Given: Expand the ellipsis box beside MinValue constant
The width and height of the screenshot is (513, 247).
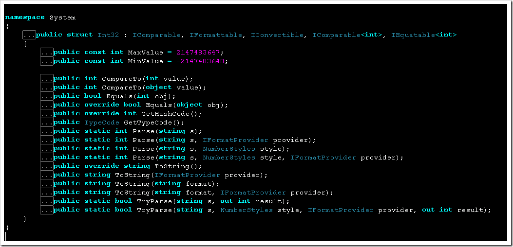Looking at the screenshot, I should [47, 61].
